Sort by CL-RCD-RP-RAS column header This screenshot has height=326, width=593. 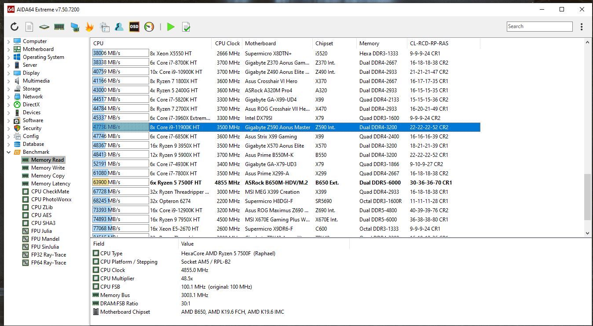point(443,43)
